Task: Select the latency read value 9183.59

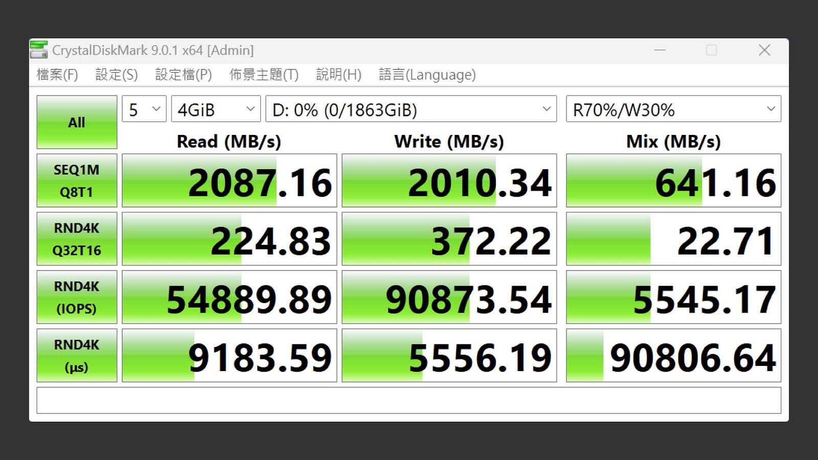Action: click(x=230, y=355)
